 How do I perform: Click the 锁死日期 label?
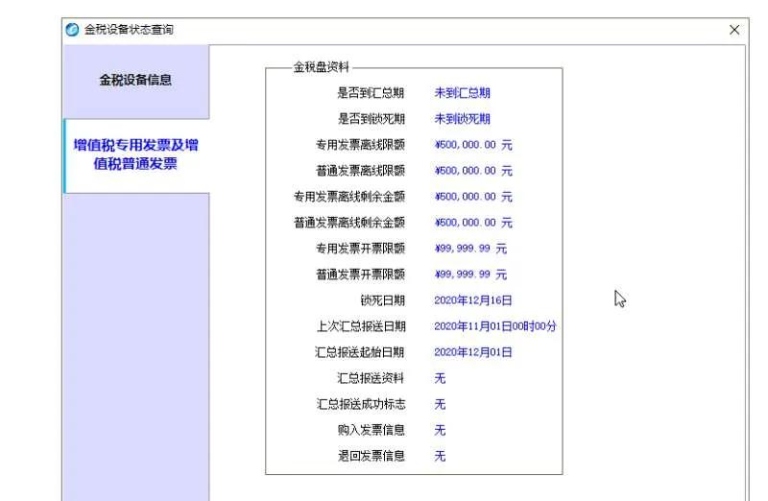tap(382, 300)
